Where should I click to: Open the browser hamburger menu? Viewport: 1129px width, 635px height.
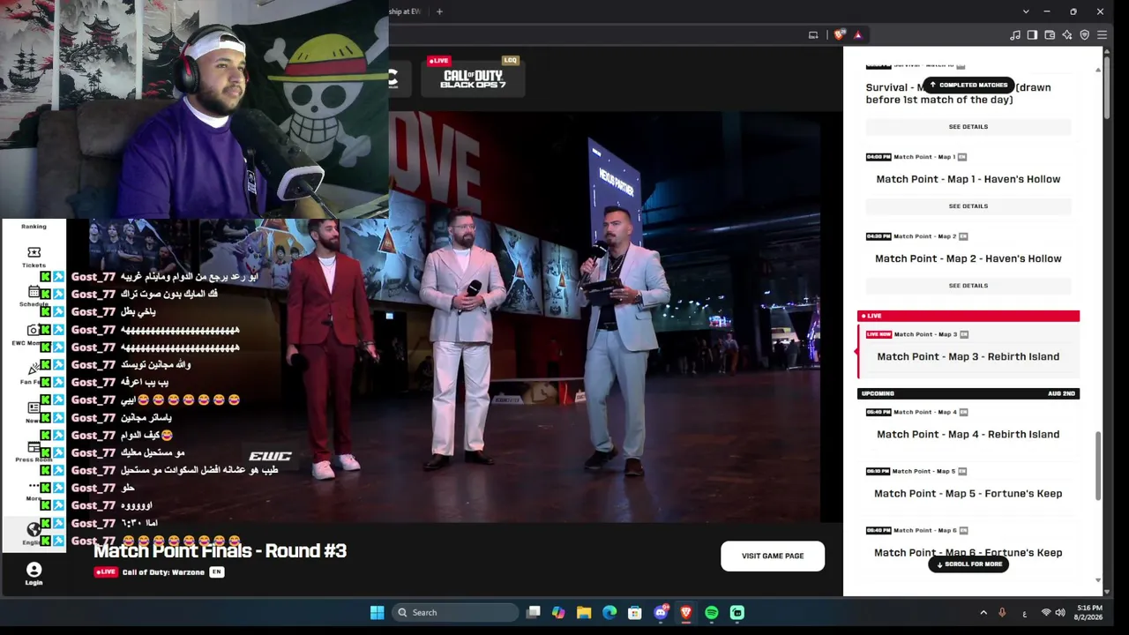(x=1102, y=35)
